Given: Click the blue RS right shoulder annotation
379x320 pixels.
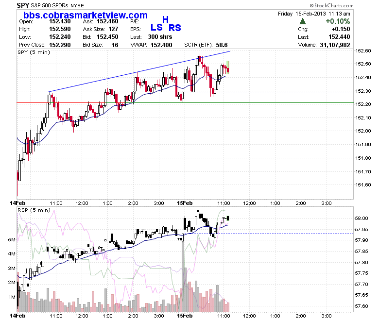Looking at the screenshot, I should click(175, 28).
